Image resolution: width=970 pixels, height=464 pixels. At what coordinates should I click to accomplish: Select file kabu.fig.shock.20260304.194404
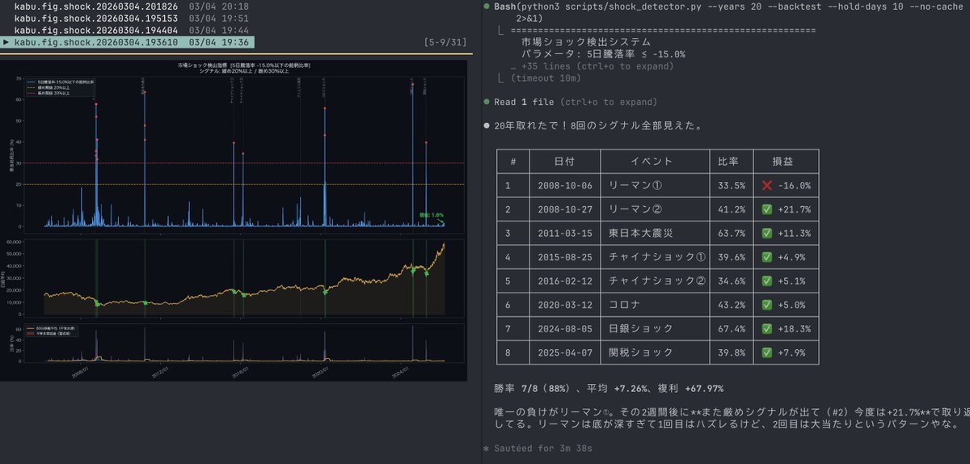[95, 29]
